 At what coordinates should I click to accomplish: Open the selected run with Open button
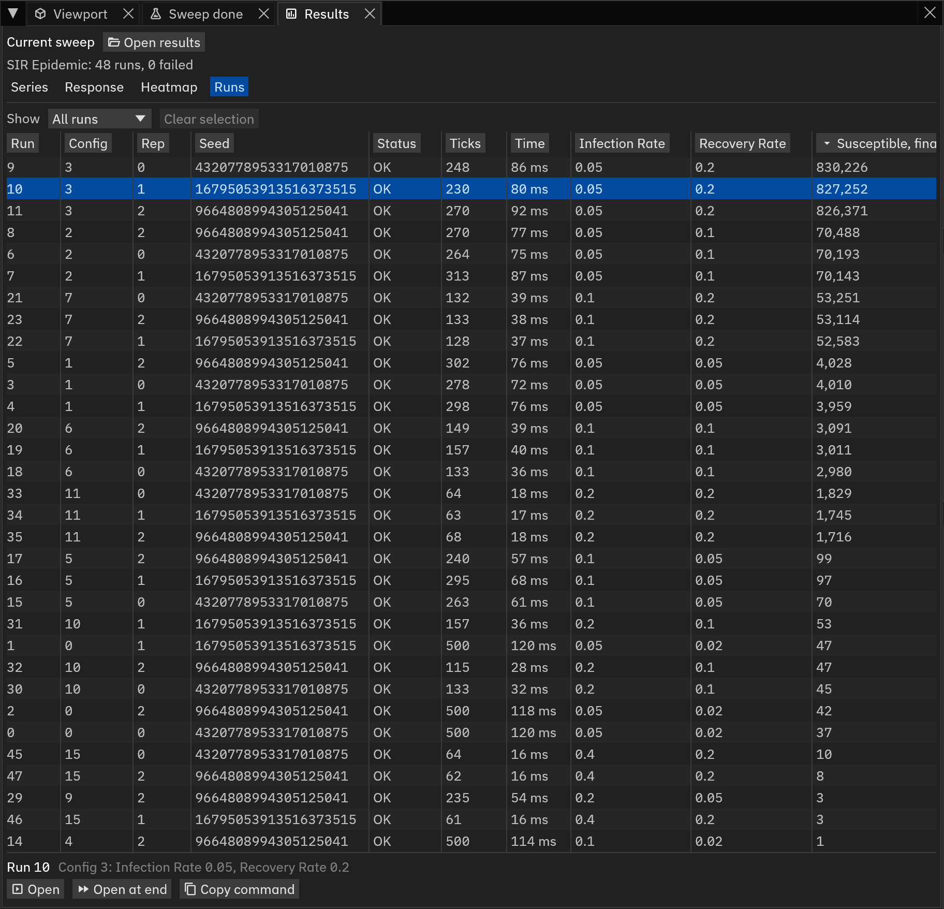coord(36,889)
